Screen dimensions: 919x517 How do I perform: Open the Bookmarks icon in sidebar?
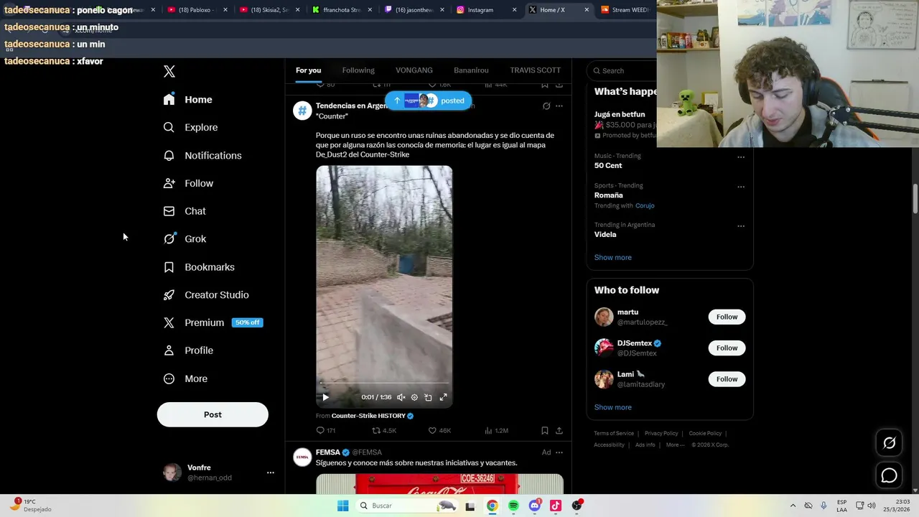(169, 267)
